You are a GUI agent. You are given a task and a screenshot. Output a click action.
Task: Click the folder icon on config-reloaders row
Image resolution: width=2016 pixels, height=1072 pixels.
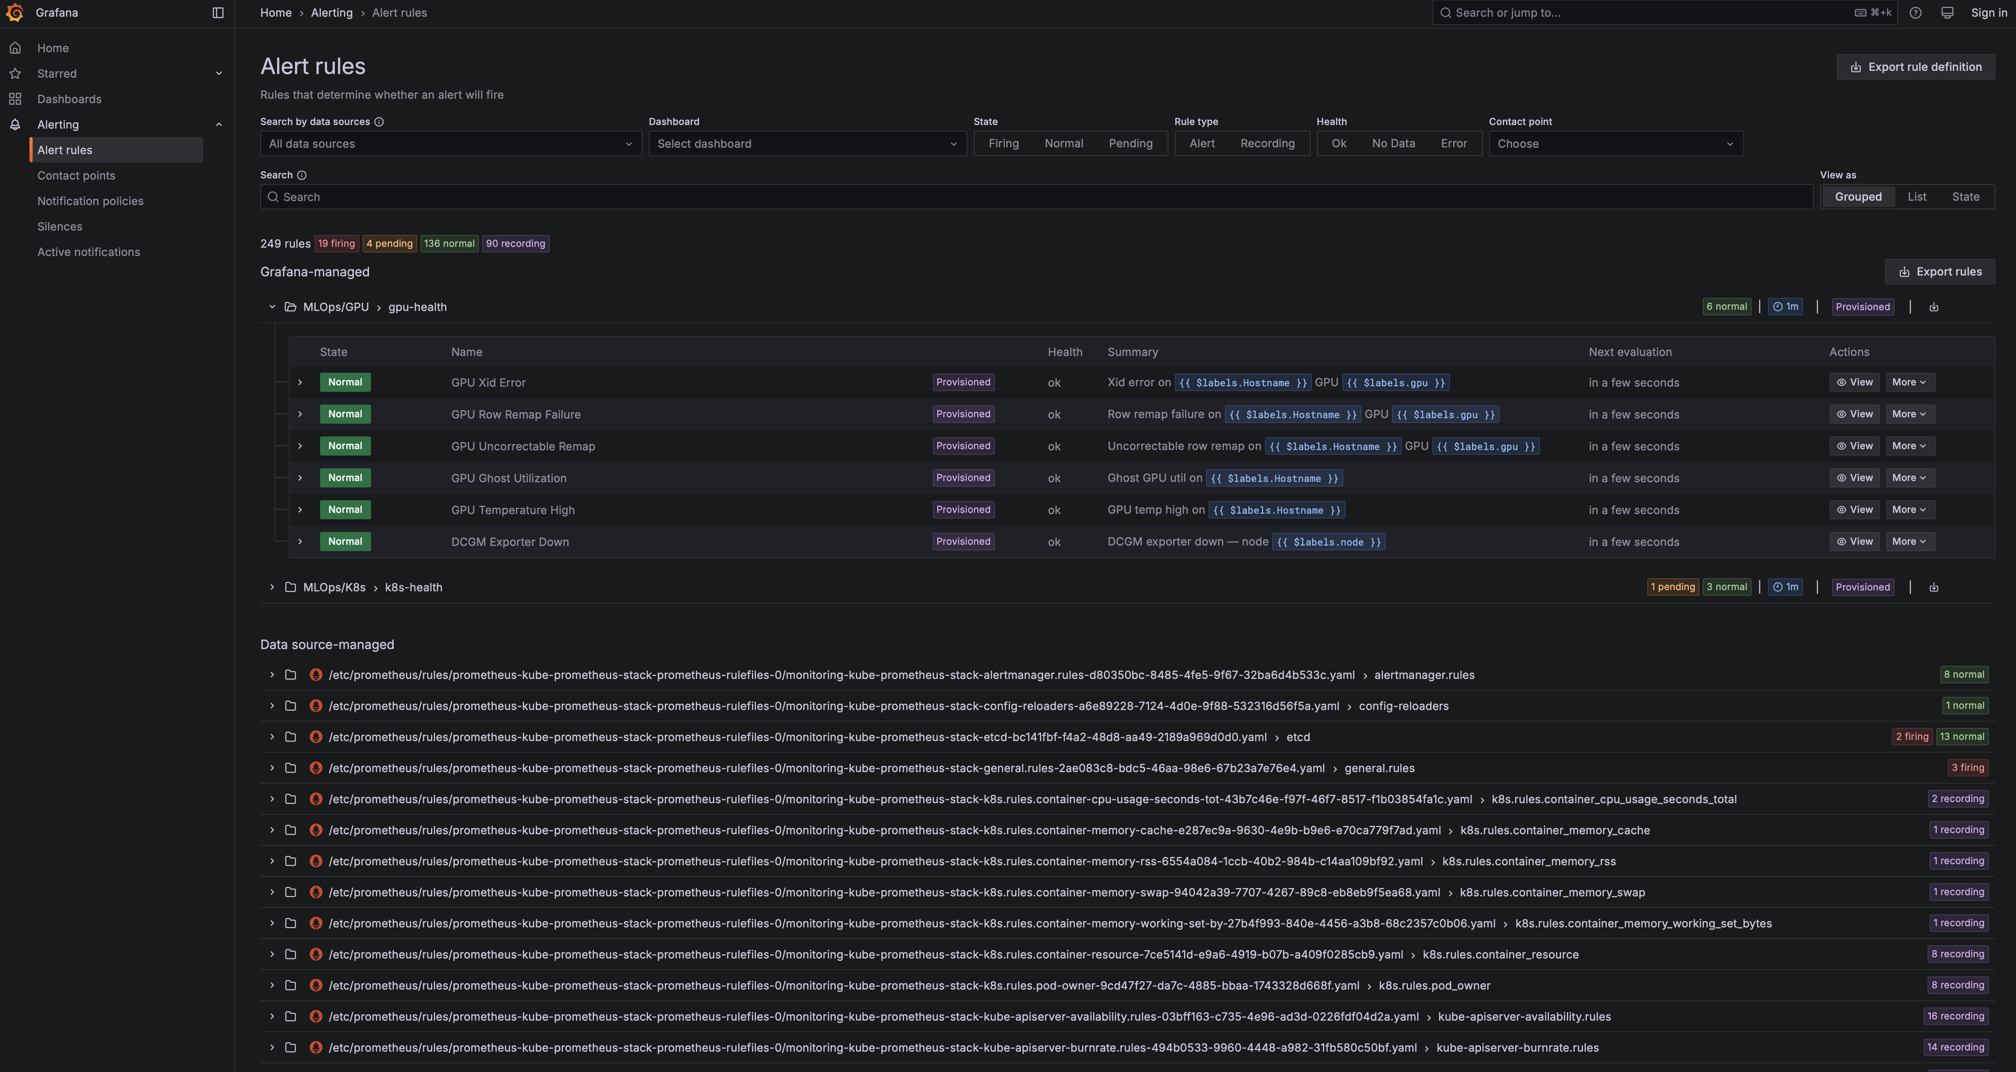(290, 706)
